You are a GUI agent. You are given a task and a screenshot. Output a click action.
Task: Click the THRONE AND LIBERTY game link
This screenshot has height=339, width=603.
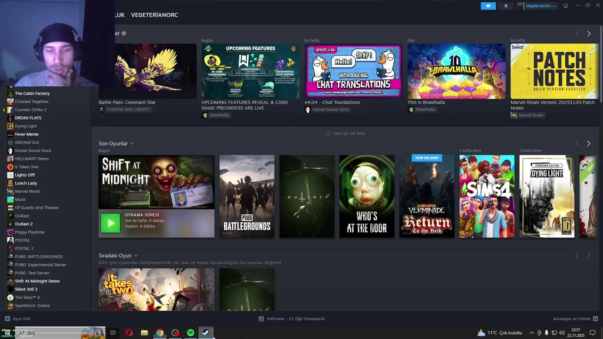tap(125, 109)
